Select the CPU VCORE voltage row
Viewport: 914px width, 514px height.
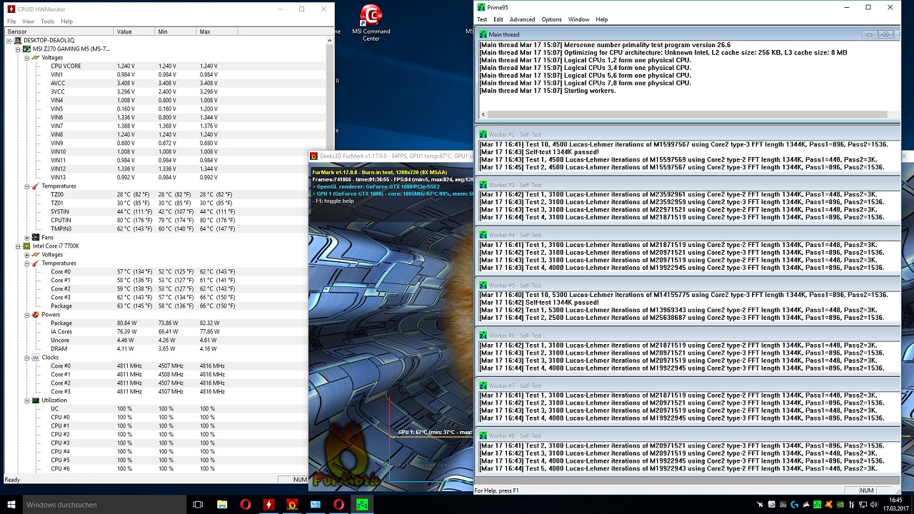tap(166, 66)
